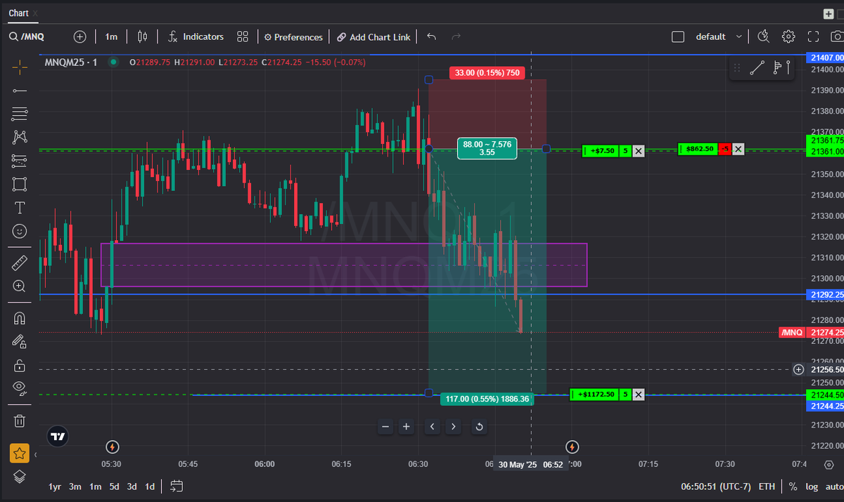The image size is (844, 502).
Task: Open indicator templates grid menu
Action: 243,37
